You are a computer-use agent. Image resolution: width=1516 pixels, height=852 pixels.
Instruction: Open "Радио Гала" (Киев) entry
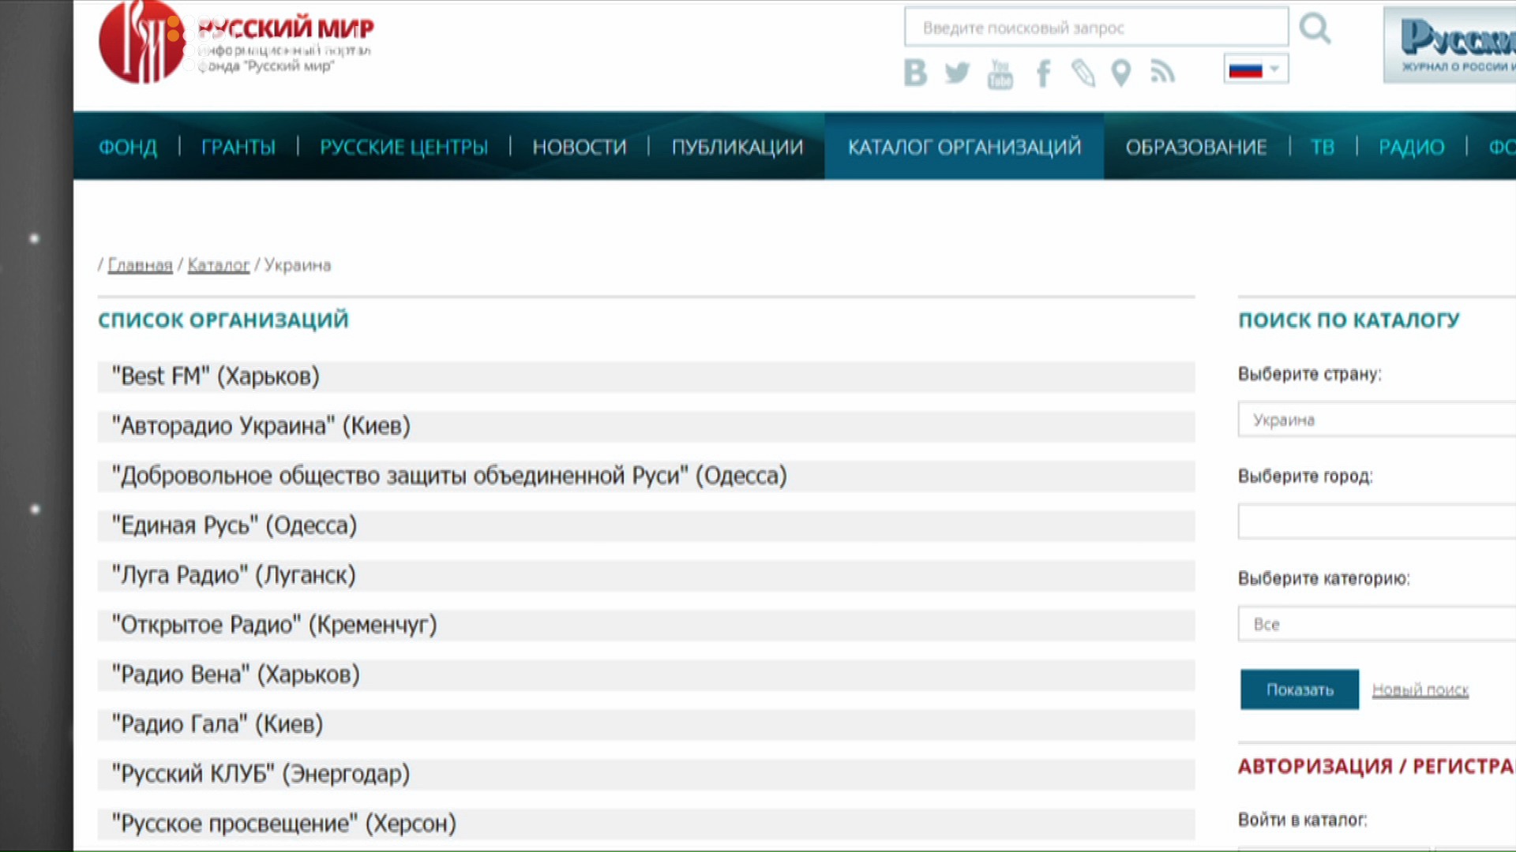(x=646, y=724)
